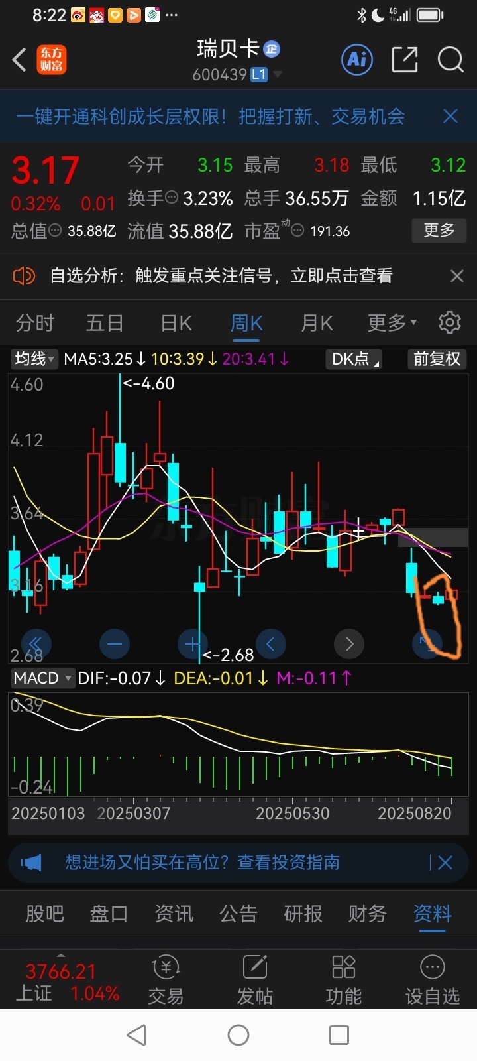Viewport: 477px width, 1061px height.
Task: Tap the MA5:3.25 value
Action: coord(99,359)
